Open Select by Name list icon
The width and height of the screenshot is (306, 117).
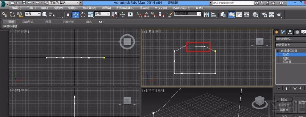click(52, 15)
